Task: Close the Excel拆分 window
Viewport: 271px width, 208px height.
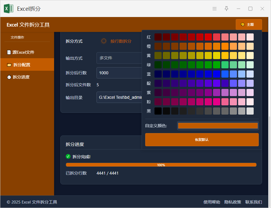Action: tap(262, 9)
